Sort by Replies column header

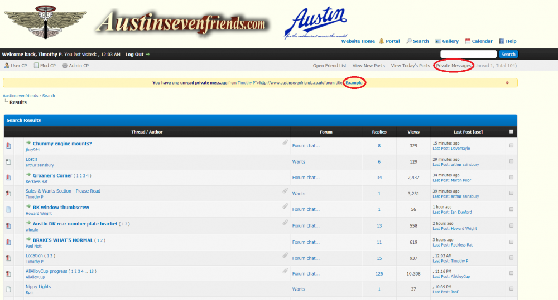coord(379,132)
